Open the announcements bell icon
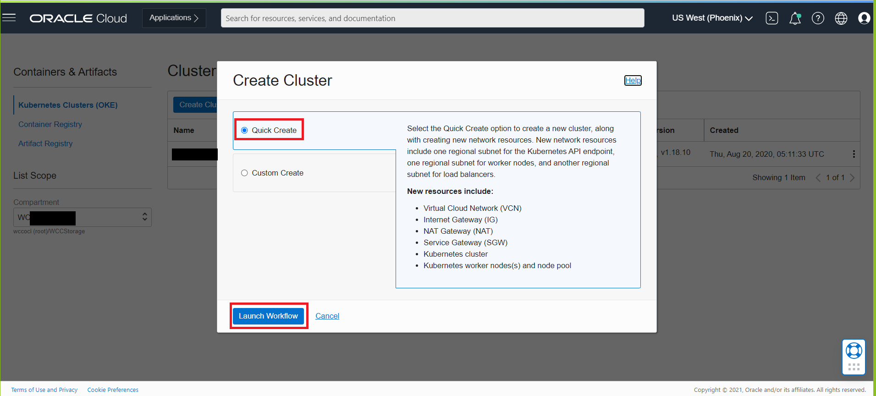 point(795,18)
